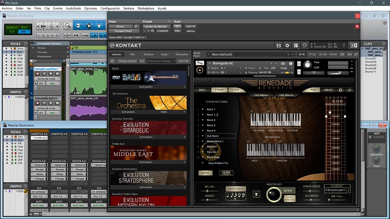Click Kontakt plug-in target red icon
The width and height of the screenshot is (390, 219).
[x=357, y=26]
